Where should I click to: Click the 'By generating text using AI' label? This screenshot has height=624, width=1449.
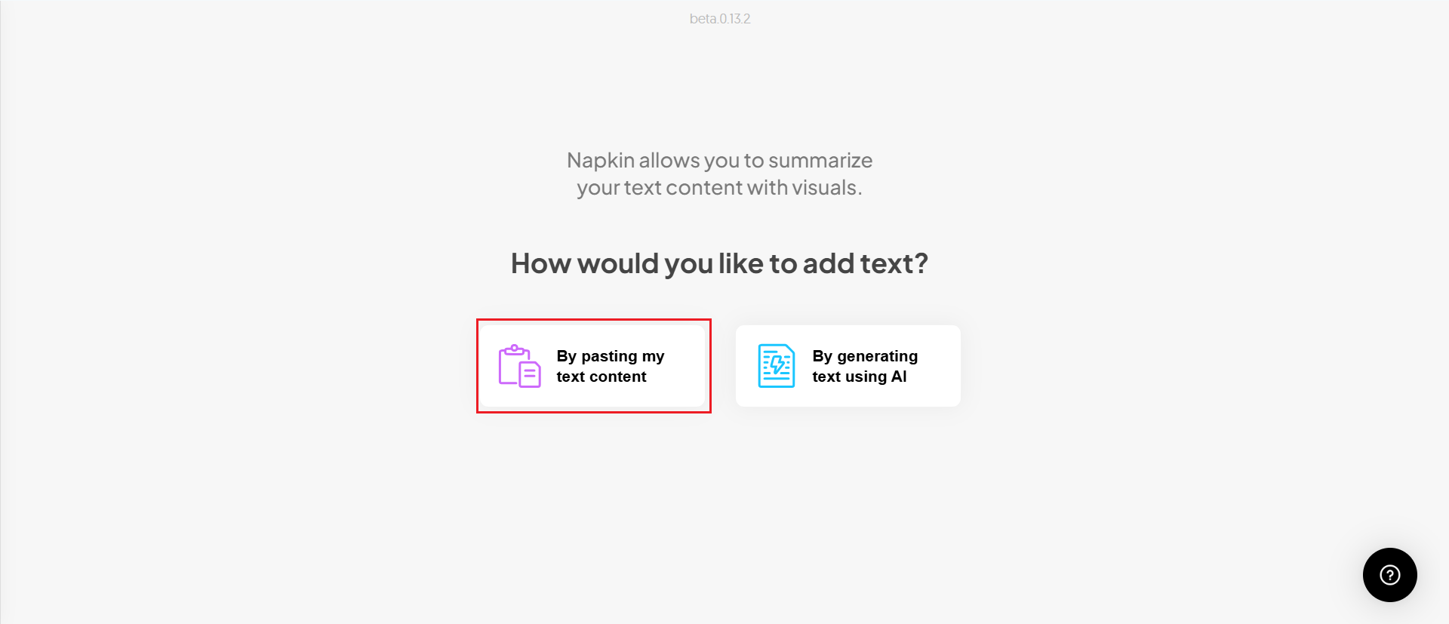coord(865,365)
